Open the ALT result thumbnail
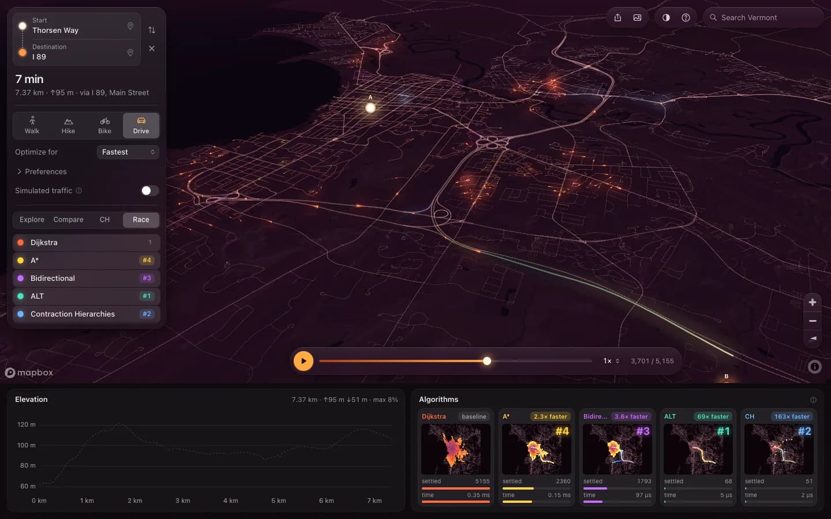The image size is (831, 519). 698,449
